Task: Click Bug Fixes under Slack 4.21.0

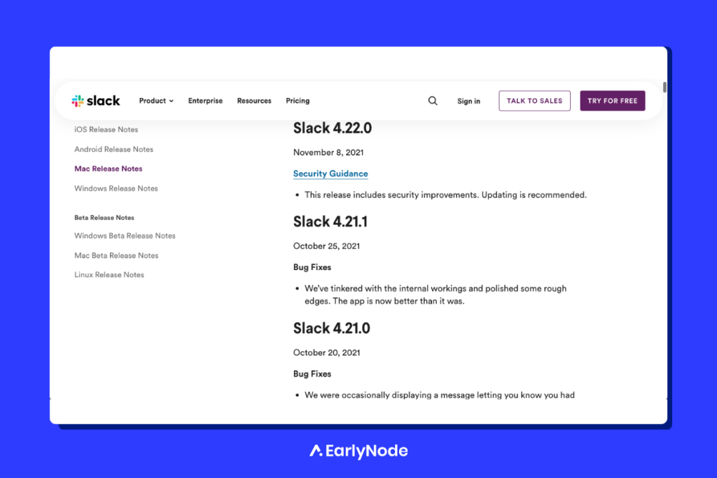Action: coord(312,374)
